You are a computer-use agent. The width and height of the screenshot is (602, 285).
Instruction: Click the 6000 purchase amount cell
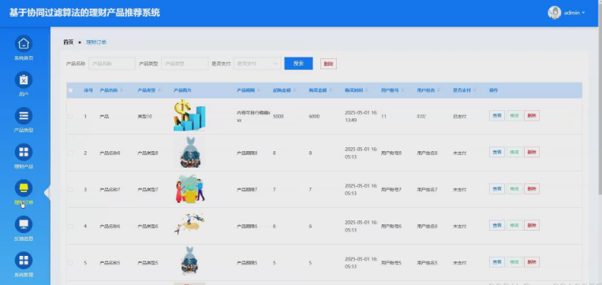[314, 116]
